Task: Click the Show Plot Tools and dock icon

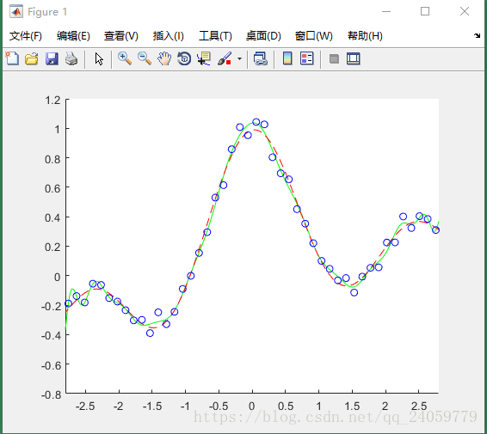Action: click(x=354, y=58)
